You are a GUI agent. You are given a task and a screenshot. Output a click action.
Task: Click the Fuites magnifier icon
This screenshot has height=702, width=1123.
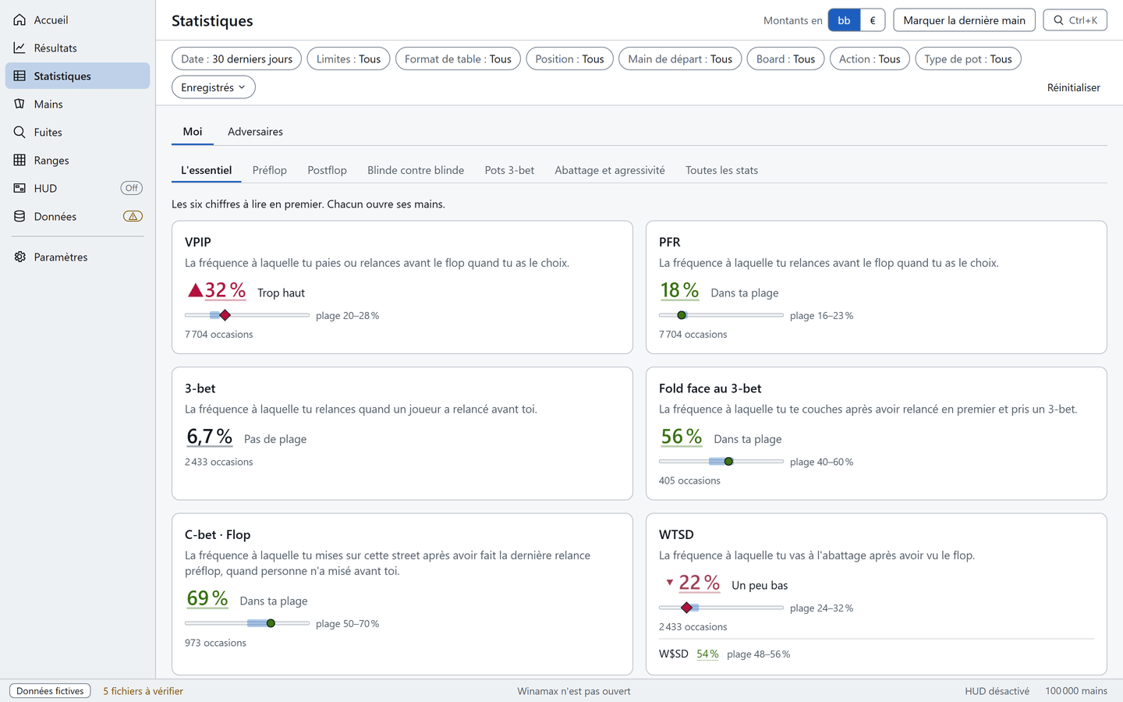[x=19, y=132]
